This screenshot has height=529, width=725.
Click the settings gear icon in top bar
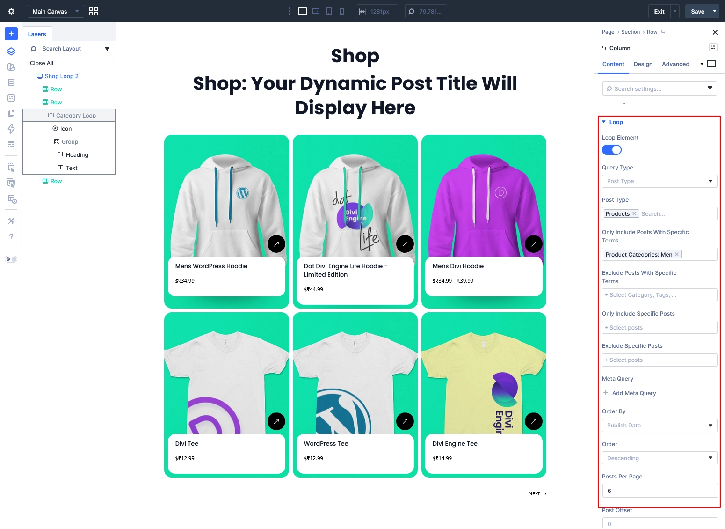click(11, 11)
